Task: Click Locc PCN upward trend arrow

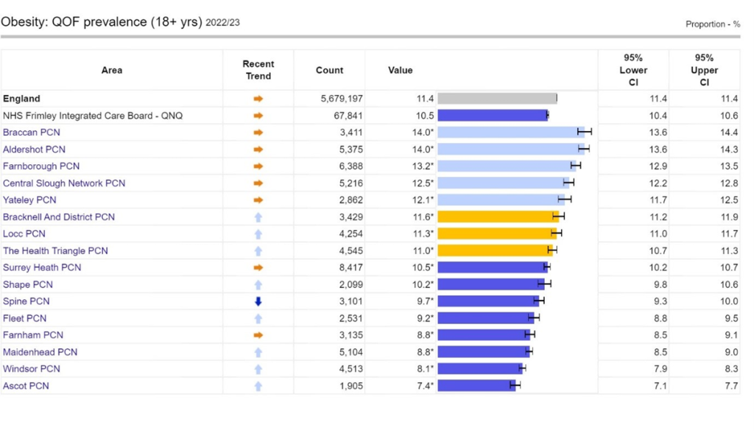Action: (x=258, y=234)
